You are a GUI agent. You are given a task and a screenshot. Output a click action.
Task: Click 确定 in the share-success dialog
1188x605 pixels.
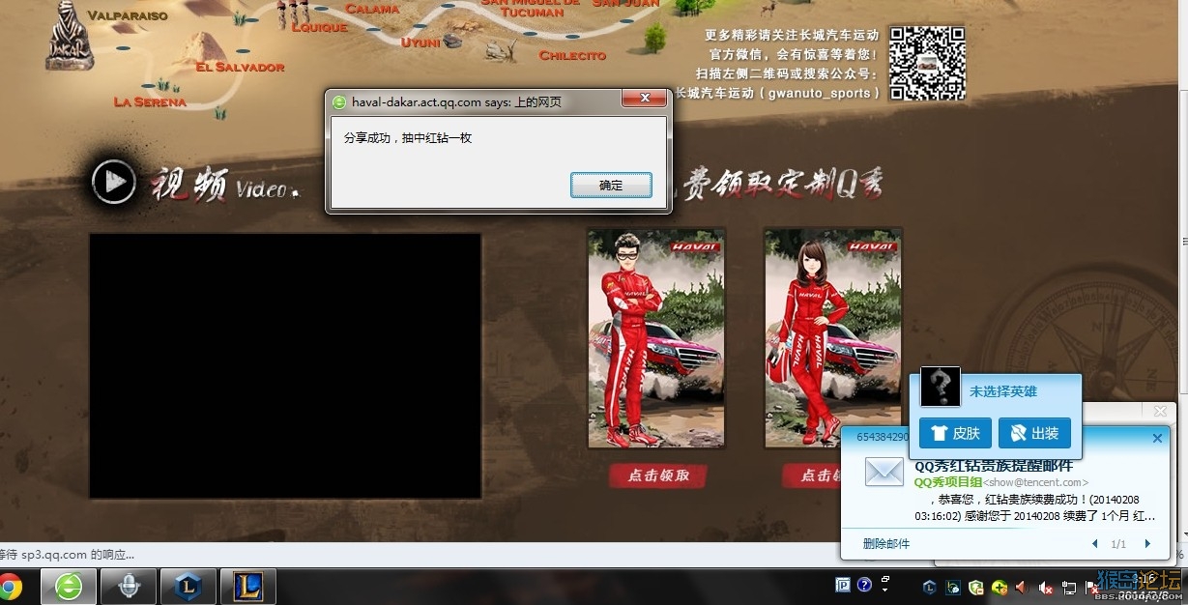point(611,185)
